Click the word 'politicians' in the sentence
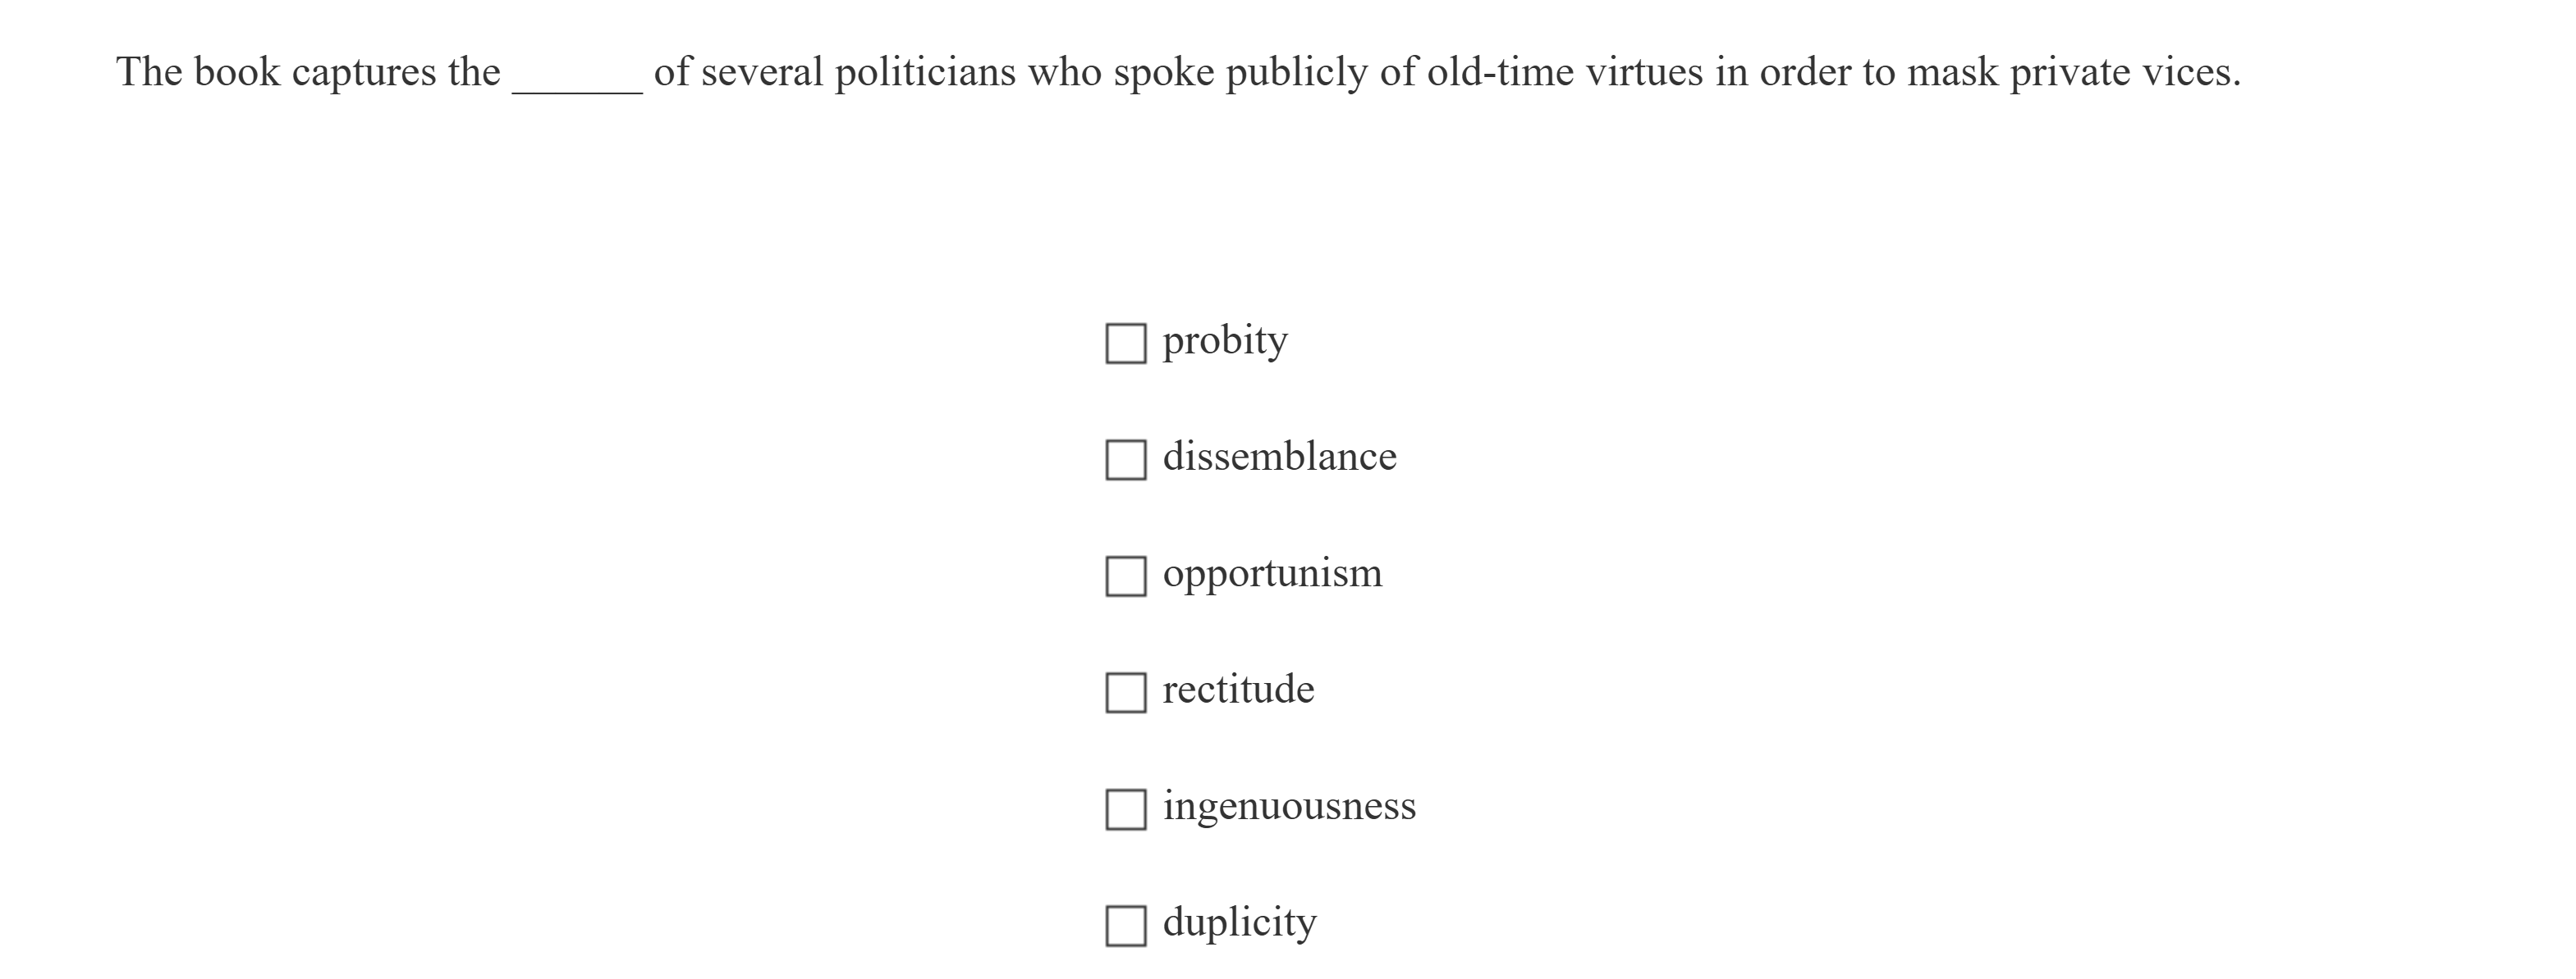This screenshot has height=979, width=2576. pos(925,73)
